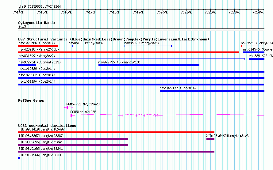
Task: Click the UCSC segmental duplications track title
Action: tap(47, 126)
